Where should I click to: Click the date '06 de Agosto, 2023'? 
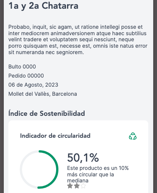(33, 85)
